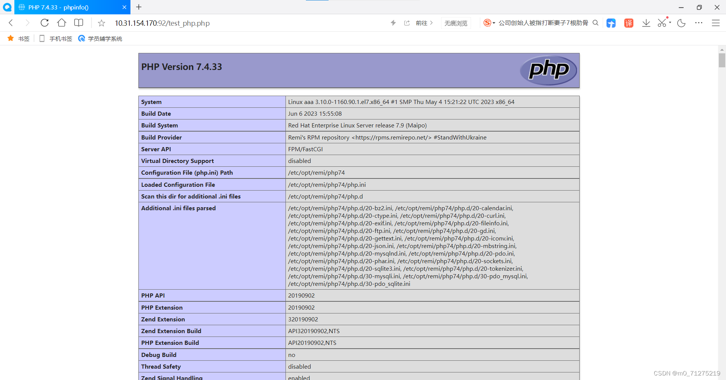726x380 pixels.
Task: Reload the current page
Action: [45, 23]
